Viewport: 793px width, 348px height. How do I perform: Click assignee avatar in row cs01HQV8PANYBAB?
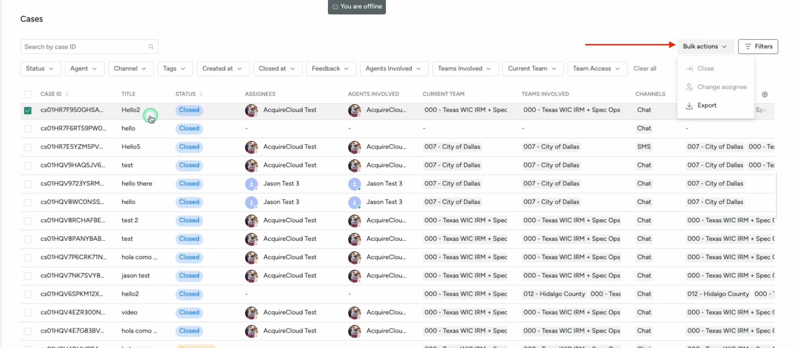pos(251,239)
